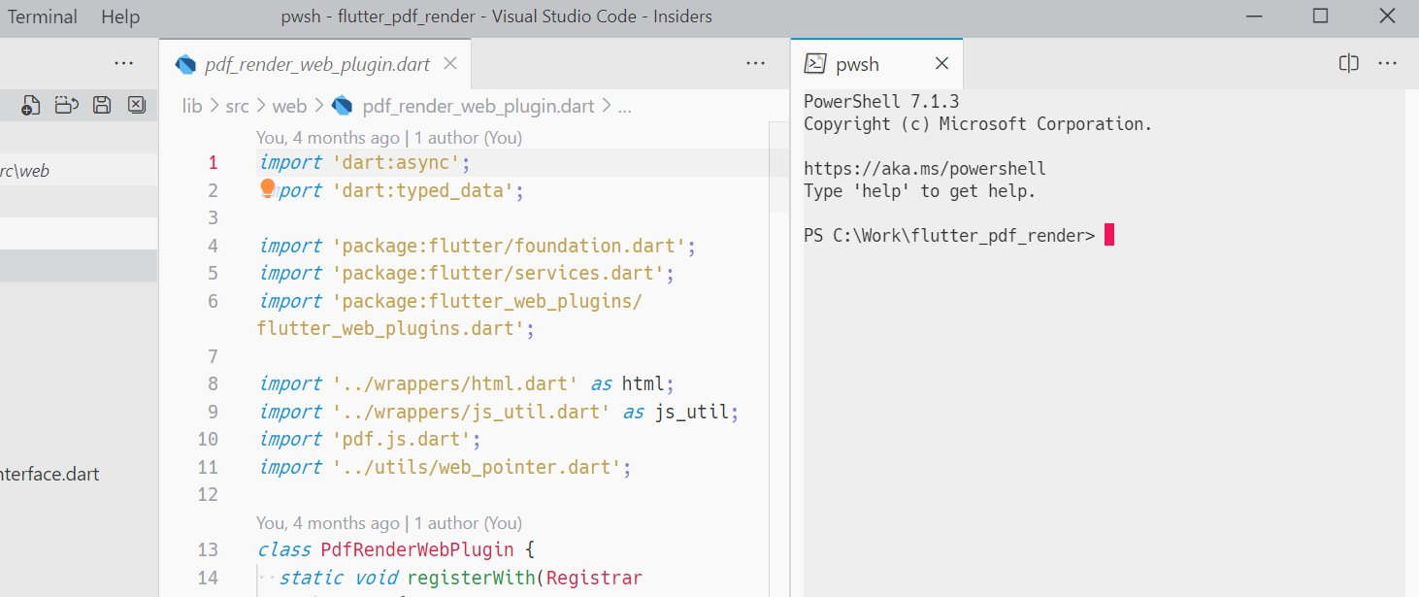Click the PowerShell command prompt input
The image size is (1419, 597).
click(1108, 234)
